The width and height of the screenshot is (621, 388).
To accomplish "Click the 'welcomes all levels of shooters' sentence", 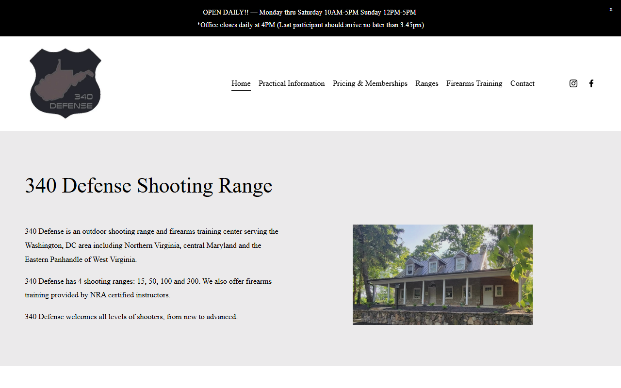I will [x=131, y=317].
